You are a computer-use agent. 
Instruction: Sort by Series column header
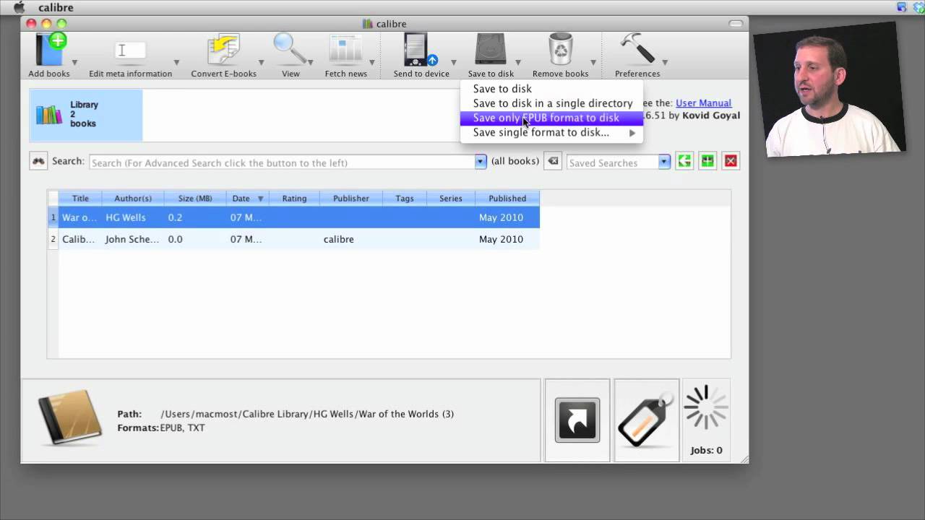point(451,198)
